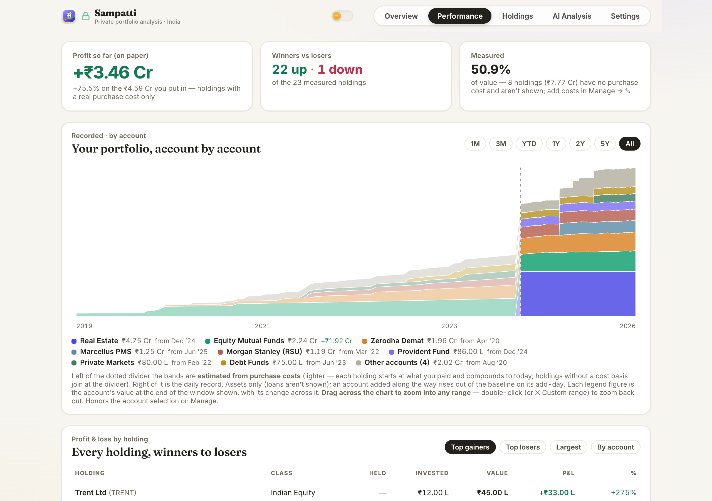Viewport: 712px width, 501px height.
Task: Click the 50.9% measured value
Action: pyautogui.click(x=491, y=69)
